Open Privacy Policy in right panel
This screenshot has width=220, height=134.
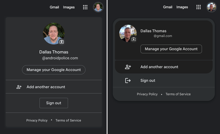(x=147, y=94)
